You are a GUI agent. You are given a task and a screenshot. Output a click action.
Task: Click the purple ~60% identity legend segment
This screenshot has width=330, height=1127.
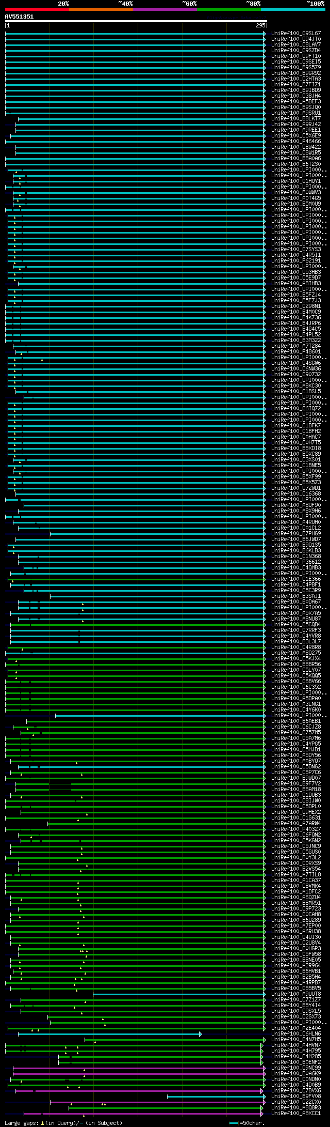(x=165, y=9)
